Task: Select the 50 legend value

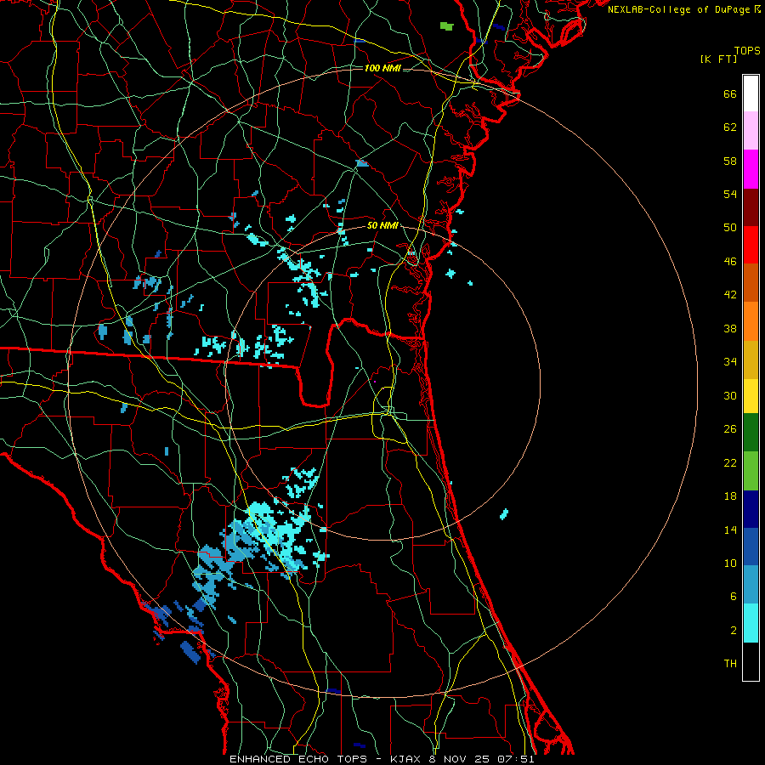Action: pyautogui.click(x=730, y=228)
